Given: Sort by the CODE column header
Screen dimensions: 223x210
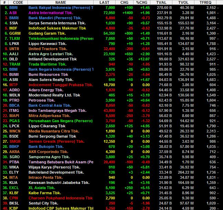Looking at the screenshot, I should click(18, 2).
